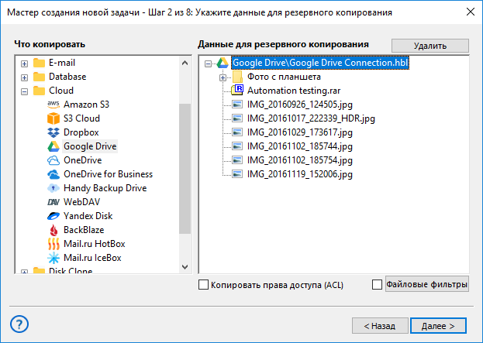Select file IMG_20161017_222339_HDR.jpg
483x343 pixels.
click(x=311, y=118)
